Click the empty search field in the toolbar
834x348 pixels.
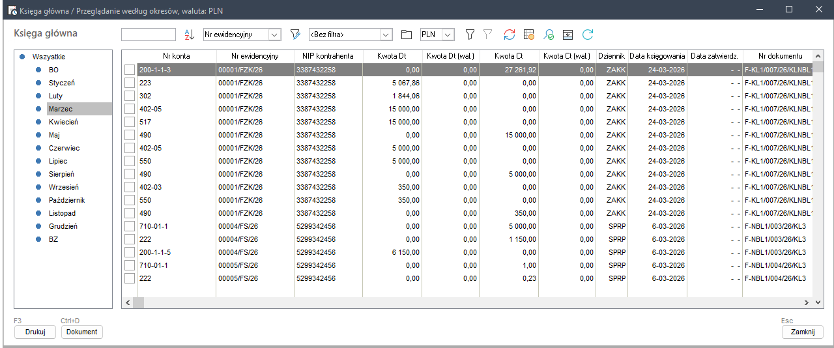tap(149, 35)
